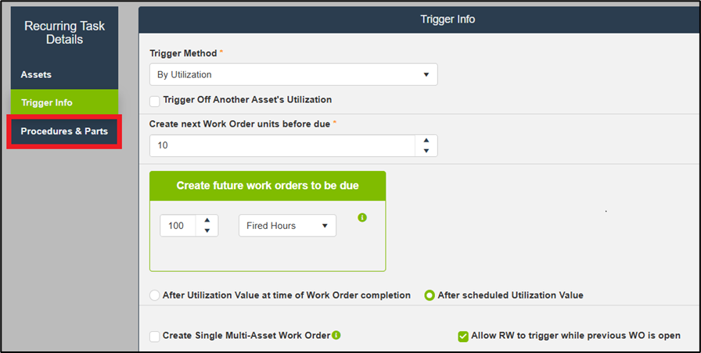Click the units before due field showing 10
The height and width of the screenshot is (353, 701).
click(x=282, y=145)
